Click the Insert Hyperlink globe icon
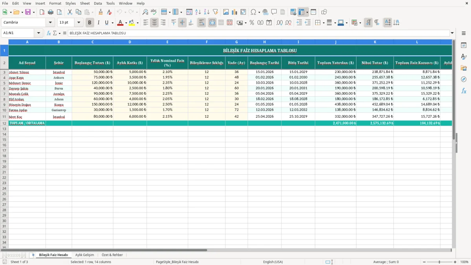This screenshot has width=471, height=265. pos(265,12)
